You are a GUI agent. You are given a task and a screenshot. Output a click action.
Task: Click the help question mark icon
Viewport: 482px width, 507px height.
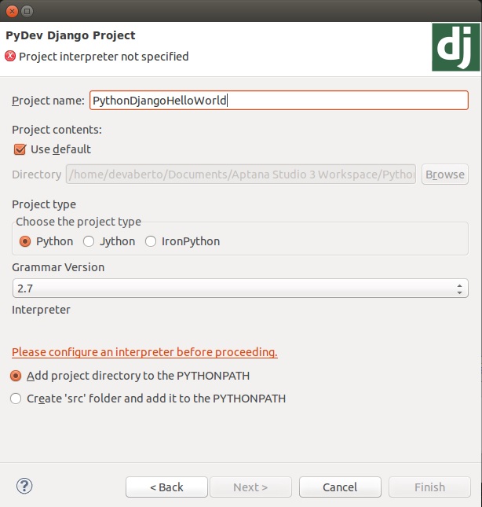point(24,486)
